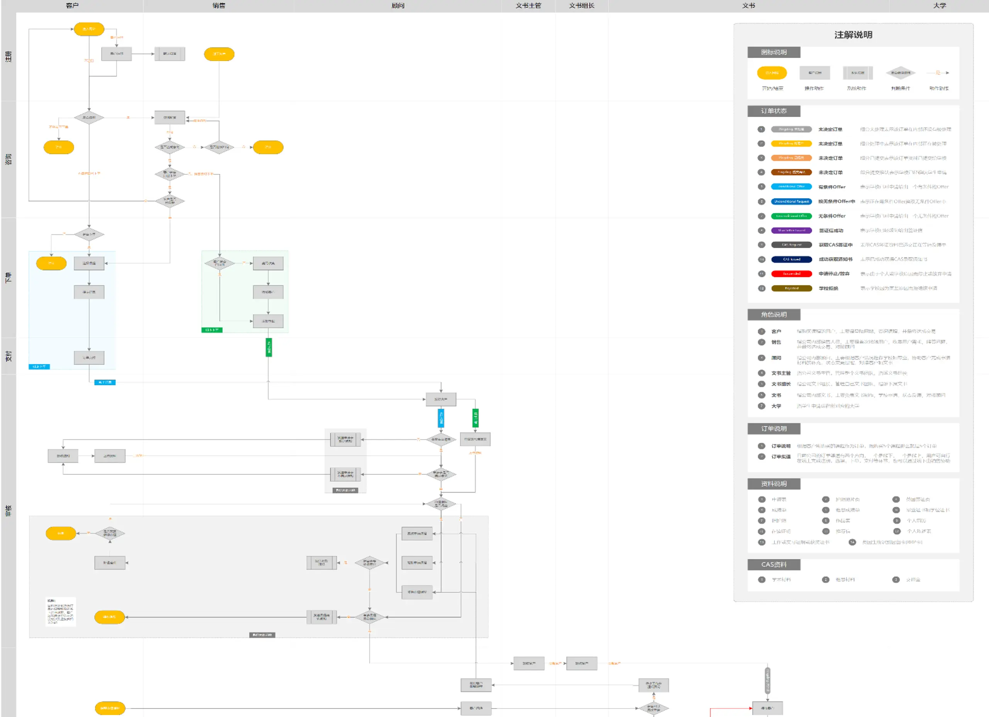Click the 无条件Offer status label
Screen dimensions: 989x717
point(832,216)
